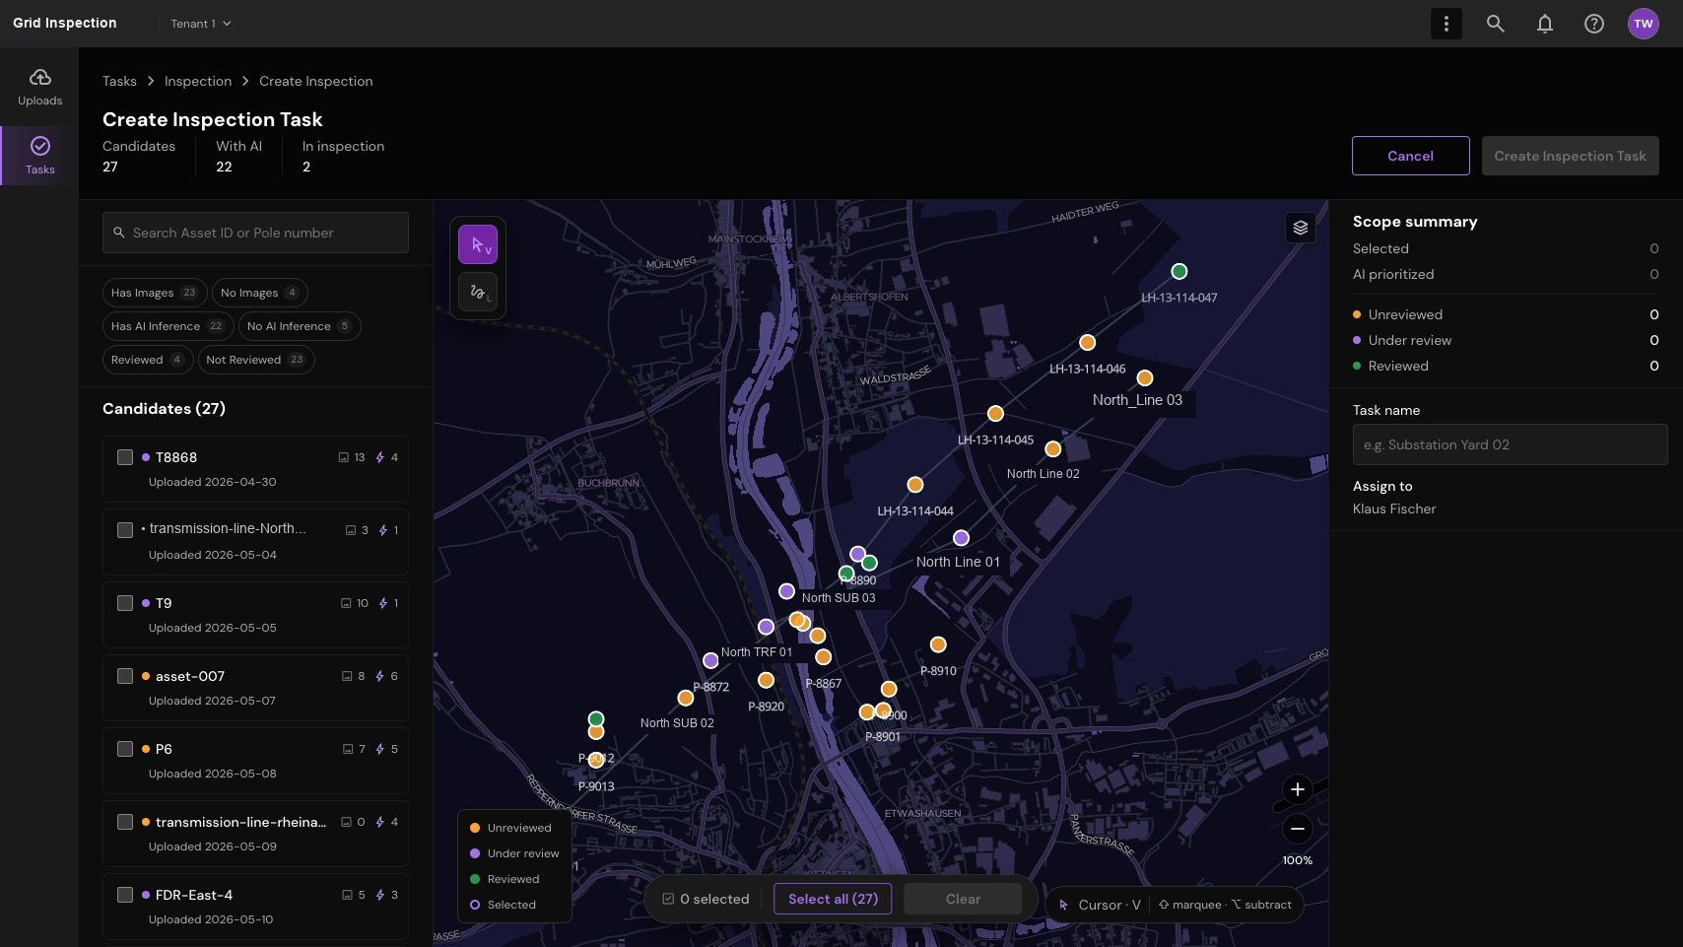
Task: Zoom out the map with minus button
Action: 1298,829
